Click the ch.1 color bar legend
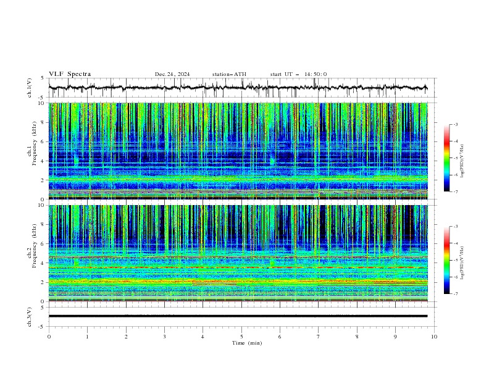 pos(447,158)
